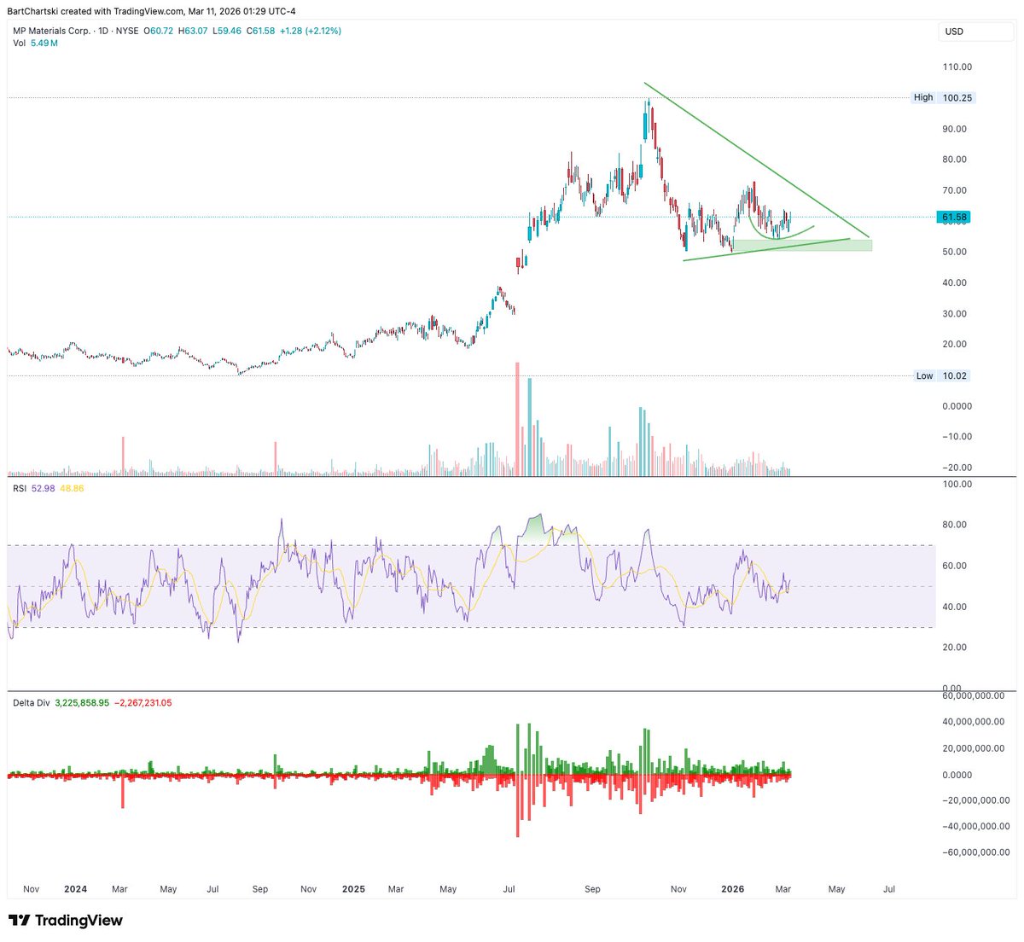The image size is (1024, 942).
Task: Click the green support zone rectangle
Action: point(802,245)
